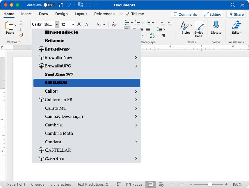Image resolution: width=249 pixels, height=188 pixels.
Task: Undo the last action
Action: pyautogui.click(x=69, y=5)
